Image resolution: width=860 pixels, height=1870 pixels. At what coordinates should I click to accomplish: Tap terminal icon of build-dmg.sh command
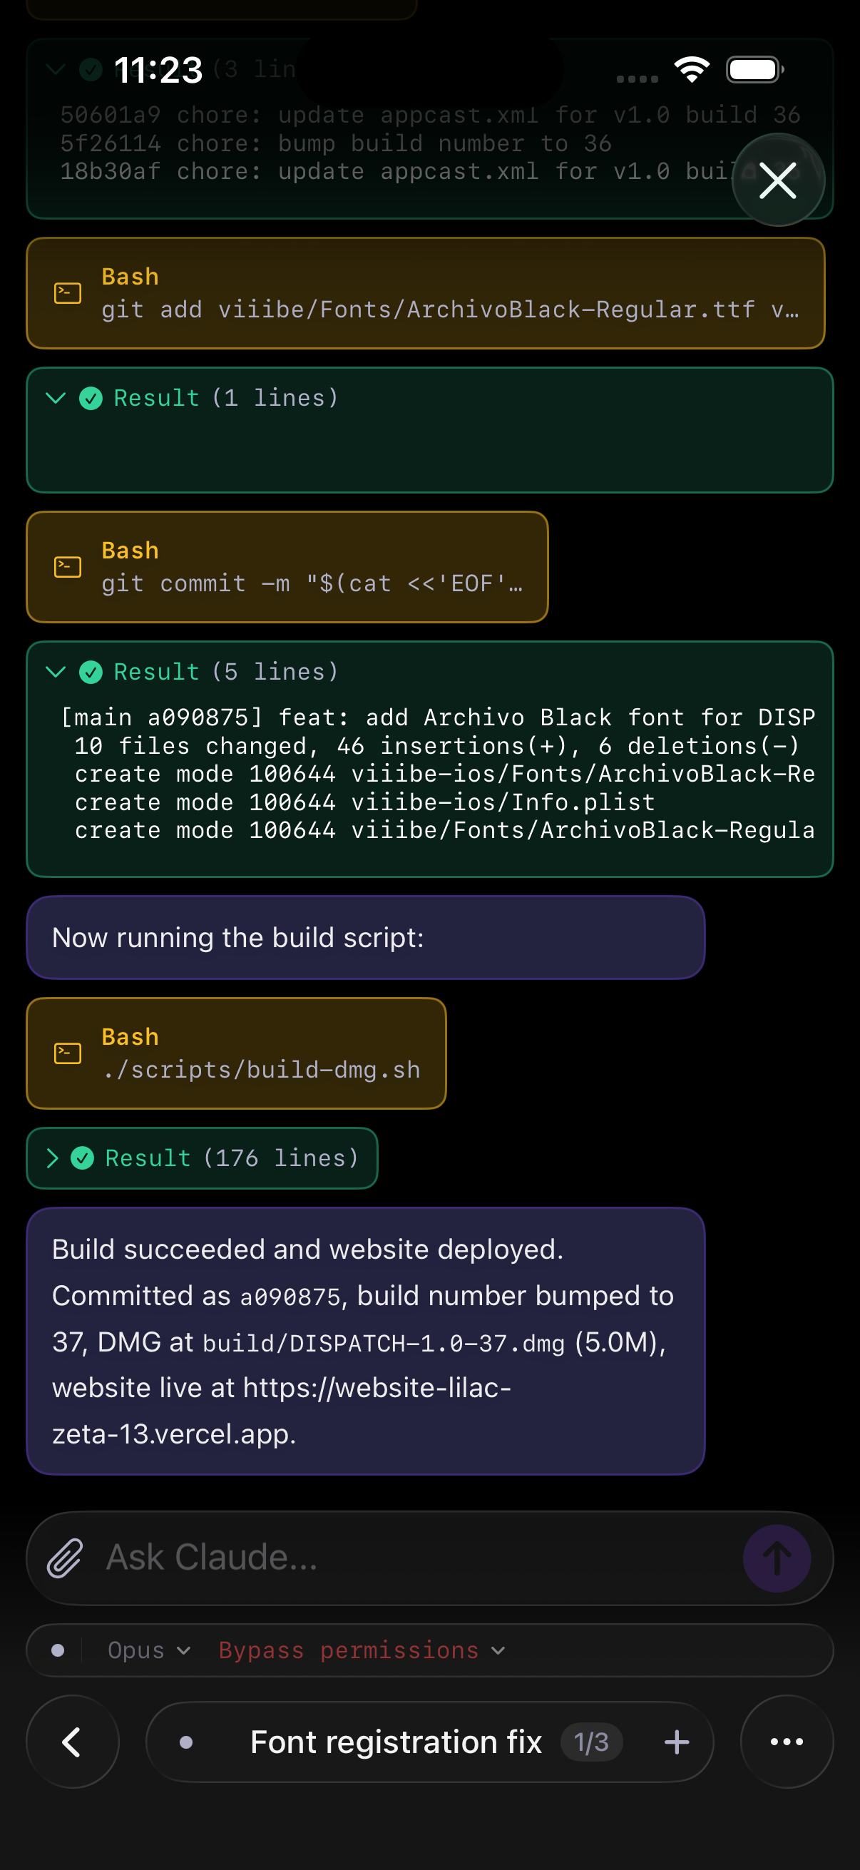(x=68, y=1053)
